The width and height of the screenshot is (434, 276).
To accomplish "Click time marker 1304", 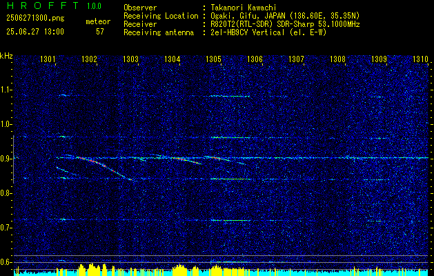I will tap(172, 59).
